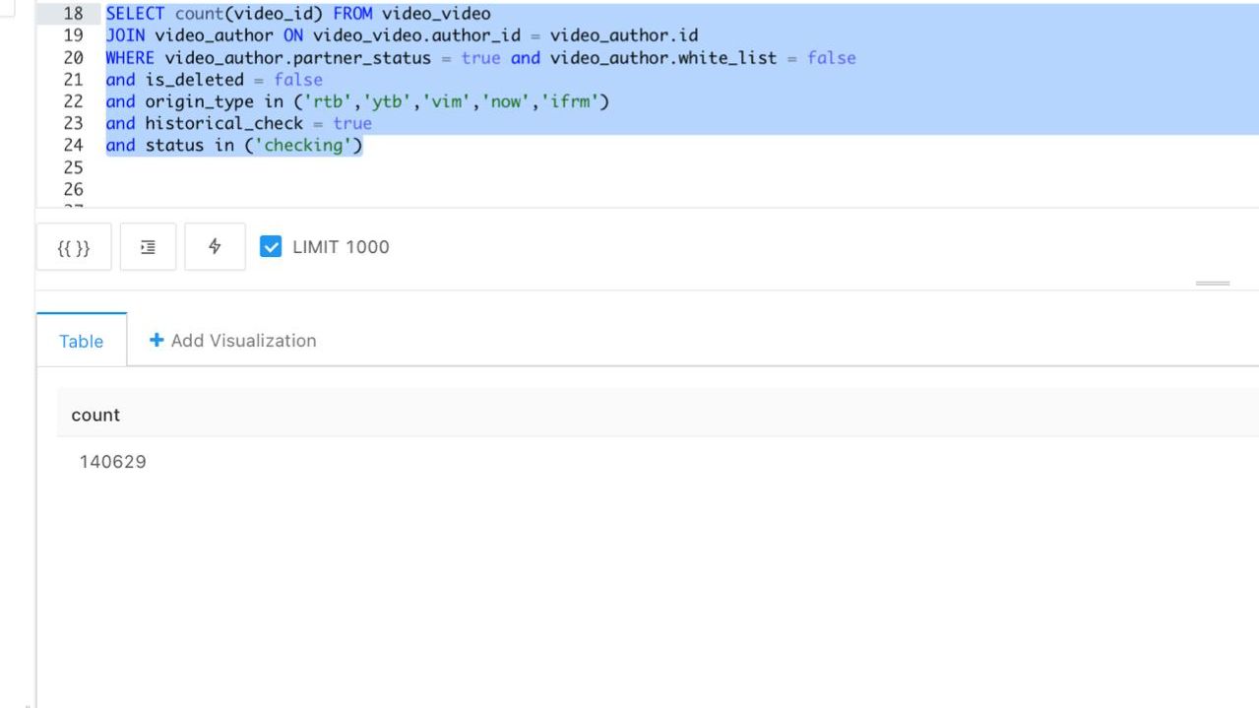Click line number 23 in gutter

click(74, 123)
